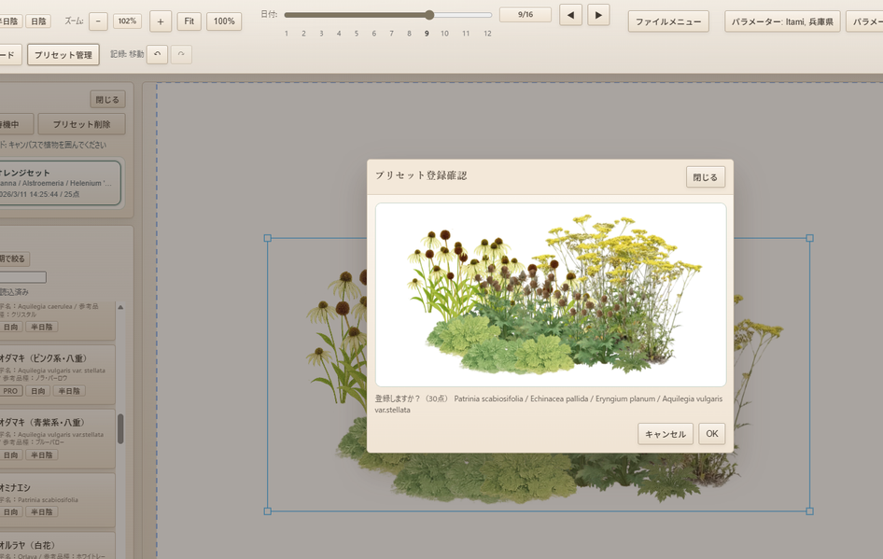Toggle PRO tag on オダマキ（ピンク系・八重）
This screenshot has width=883, height=559.
[x=10, y=391]
